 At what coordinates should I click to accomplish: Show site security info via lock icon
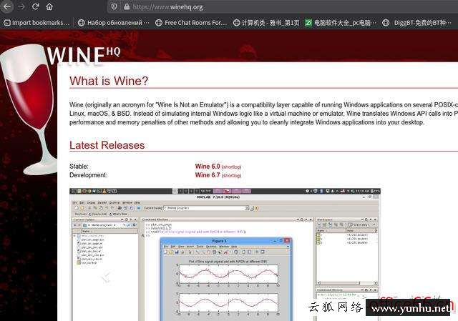[x=127, y=6]
